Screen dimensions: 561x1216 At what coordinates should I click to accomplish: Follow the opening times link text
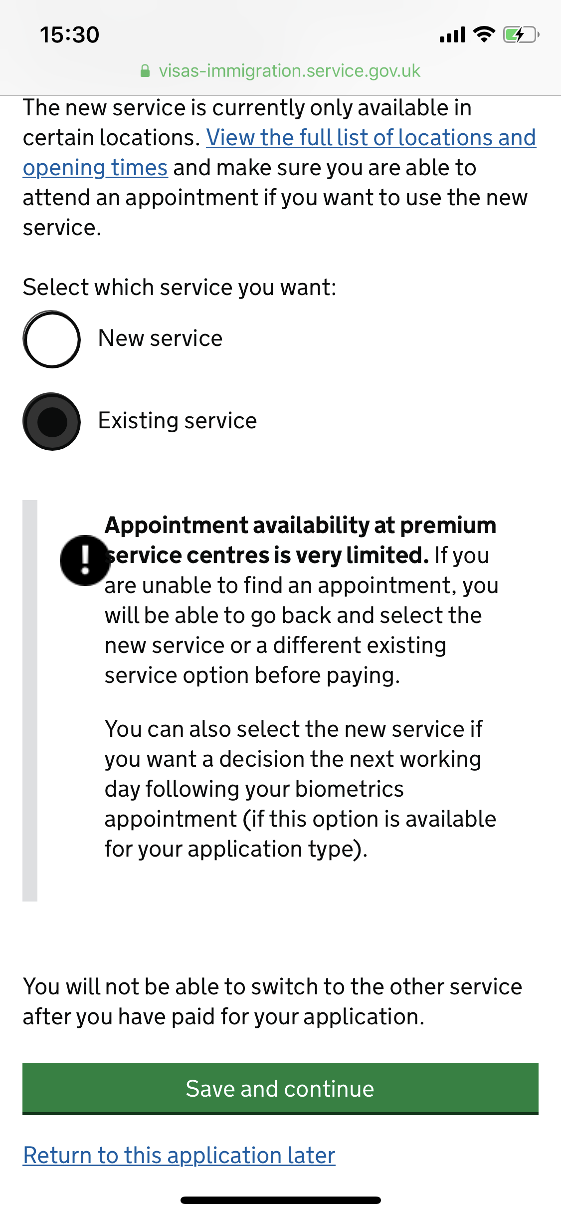[x=95, y=168]
